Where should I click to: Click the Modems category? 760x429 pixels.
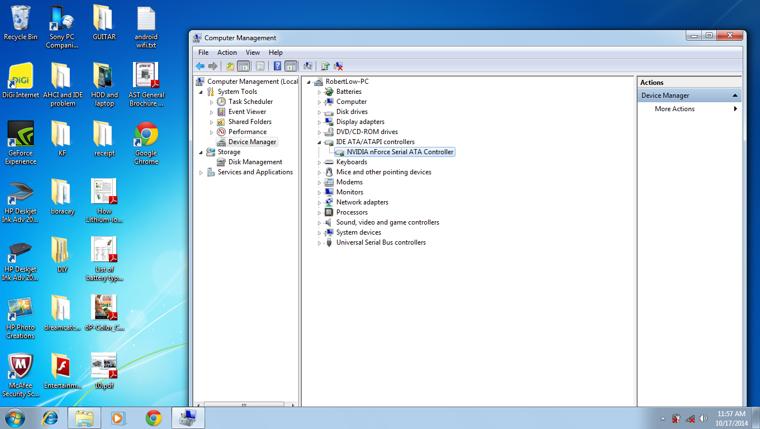349,182
